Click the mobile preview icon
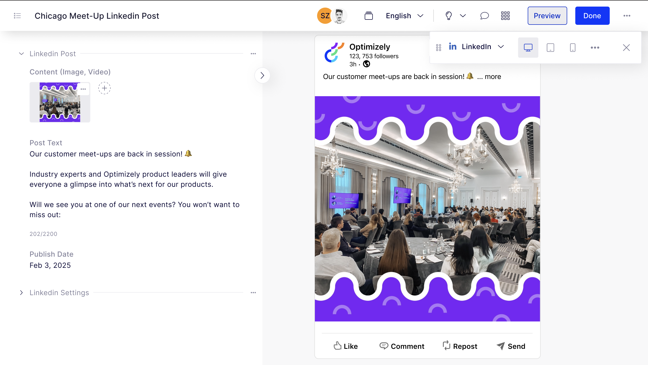This screenshot has height=365, width=648. [x=573, y=48]
